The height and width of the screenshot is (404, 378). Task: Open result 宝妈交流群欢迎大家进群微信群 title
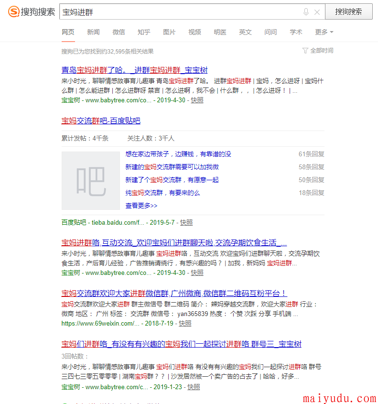(174, 294)
